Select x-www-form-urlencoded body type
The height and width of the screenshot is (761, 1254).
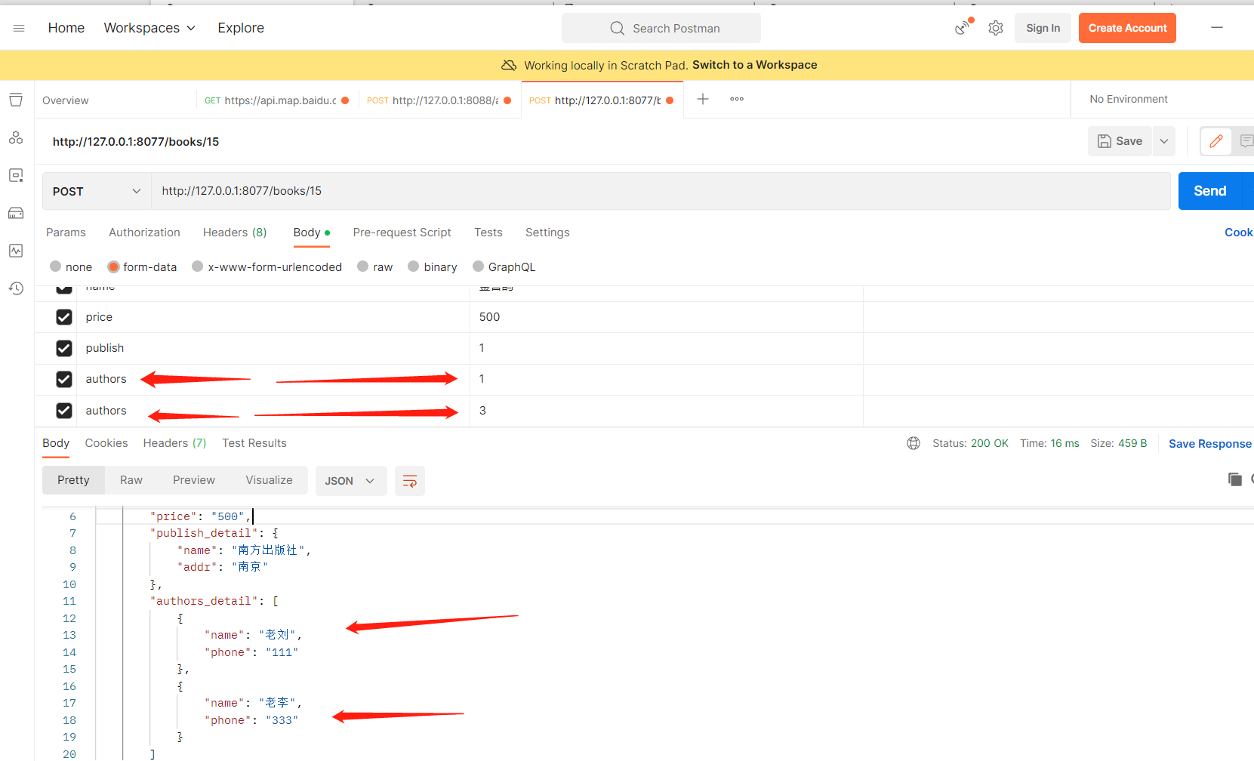[x=198, y=267]
